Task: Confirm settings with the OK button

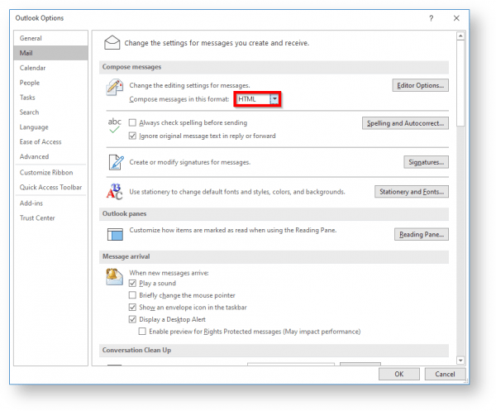Action: (x=399, y=374)
